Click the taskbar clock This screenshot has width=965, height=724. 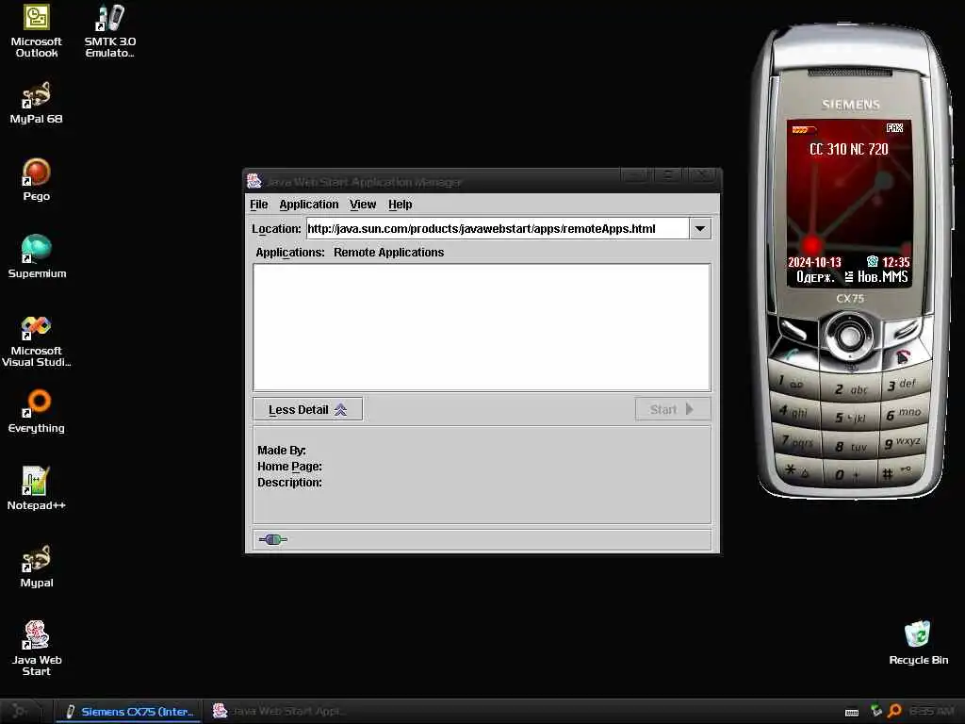coord(934,712)
